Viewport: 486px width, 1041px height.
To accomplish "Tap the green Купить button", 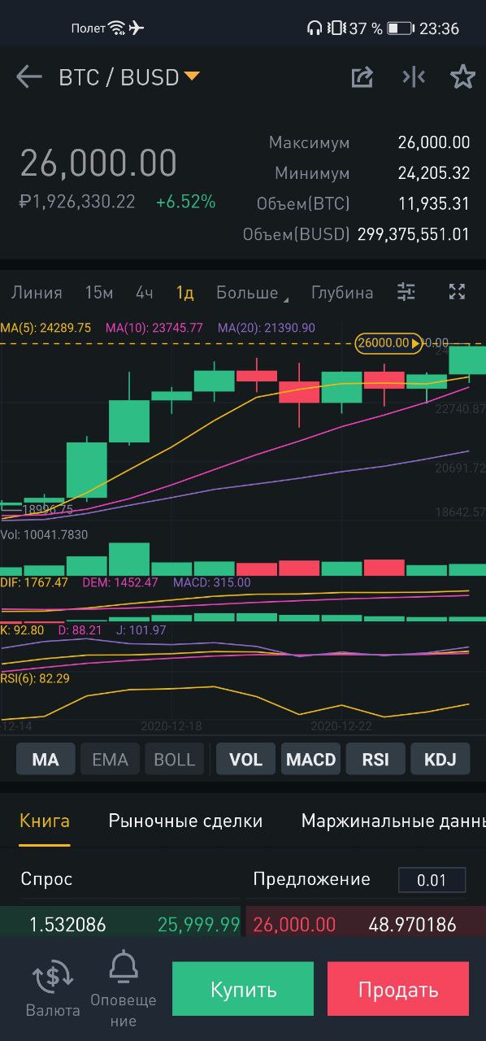I will [243, 990].
